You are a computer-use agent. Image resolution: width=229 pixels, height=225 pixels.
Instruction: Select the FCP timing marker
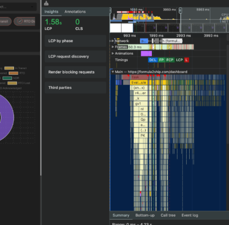(170, 60)
